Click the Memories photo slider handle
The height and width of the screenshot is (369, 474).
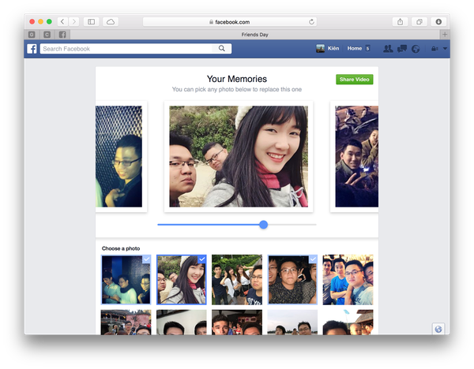tap(264, 225)
